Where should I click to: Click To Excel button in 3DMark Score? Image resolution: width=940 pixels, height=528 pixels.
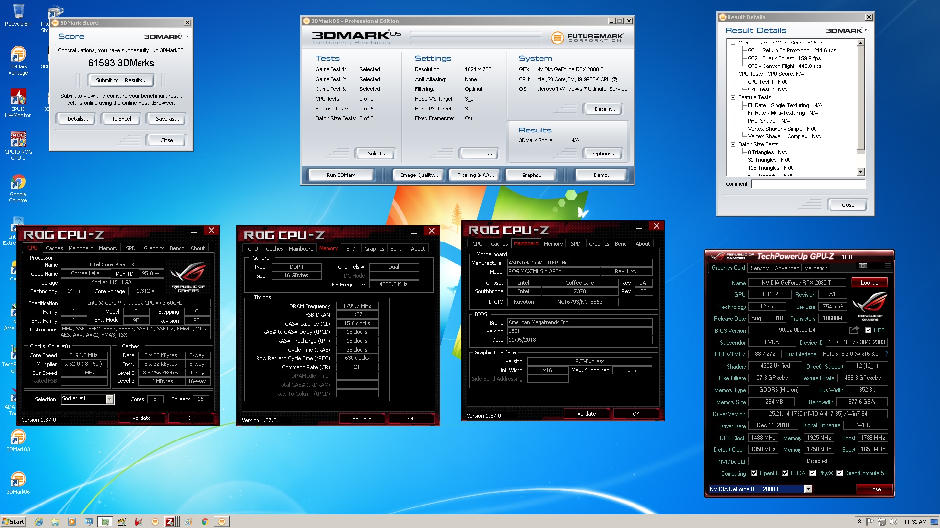[x=121, y=119]
